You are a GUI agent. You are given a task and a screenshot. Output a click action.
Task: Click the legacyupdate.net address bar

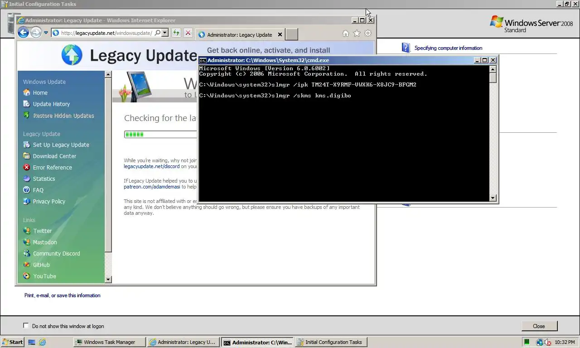[x=106, y=33]
